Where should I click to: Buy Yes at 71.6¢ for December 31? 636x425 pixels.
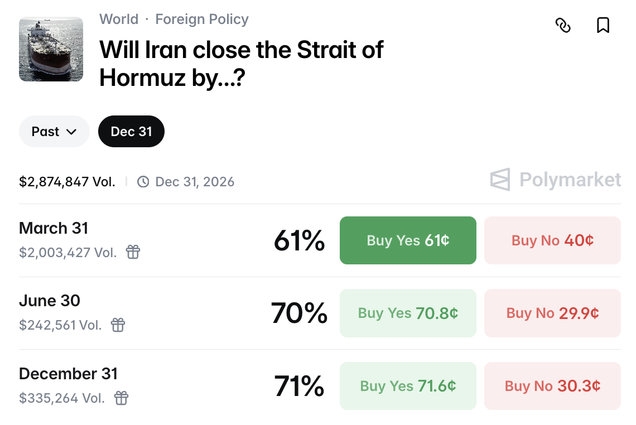[x=408, y=386]
